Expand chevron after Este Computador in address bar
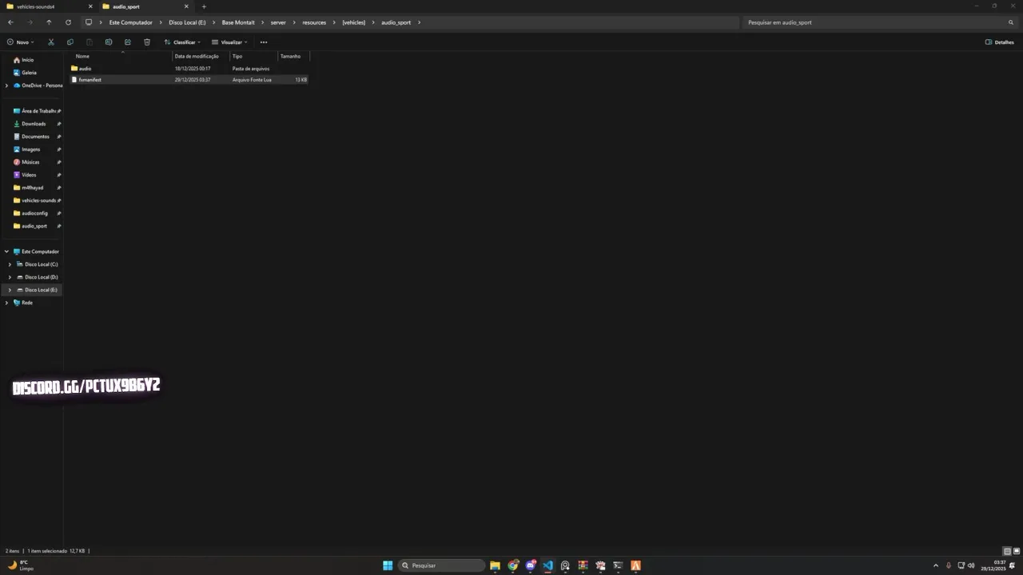This screenshot has width=1023, height=575. coord(160,22)
